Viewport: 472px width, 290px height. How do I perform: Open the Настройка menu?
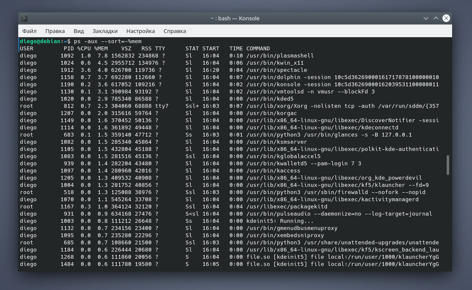point(140,31)
